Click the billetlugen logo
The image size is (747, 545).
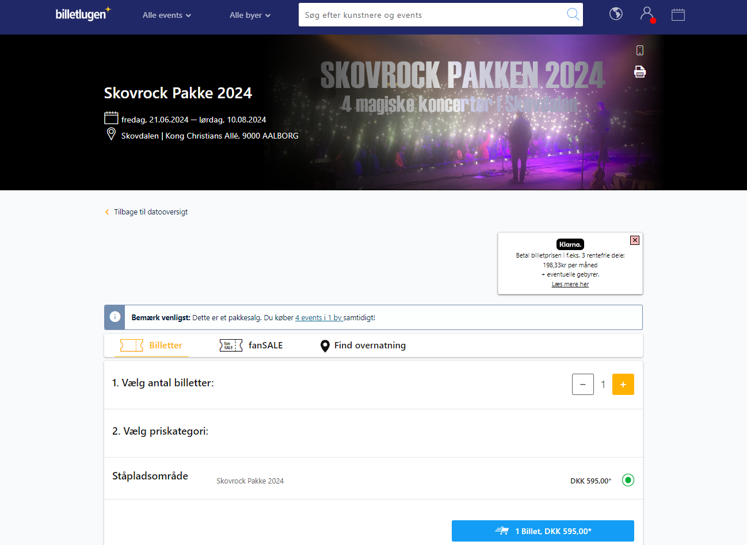click(82, 14)
